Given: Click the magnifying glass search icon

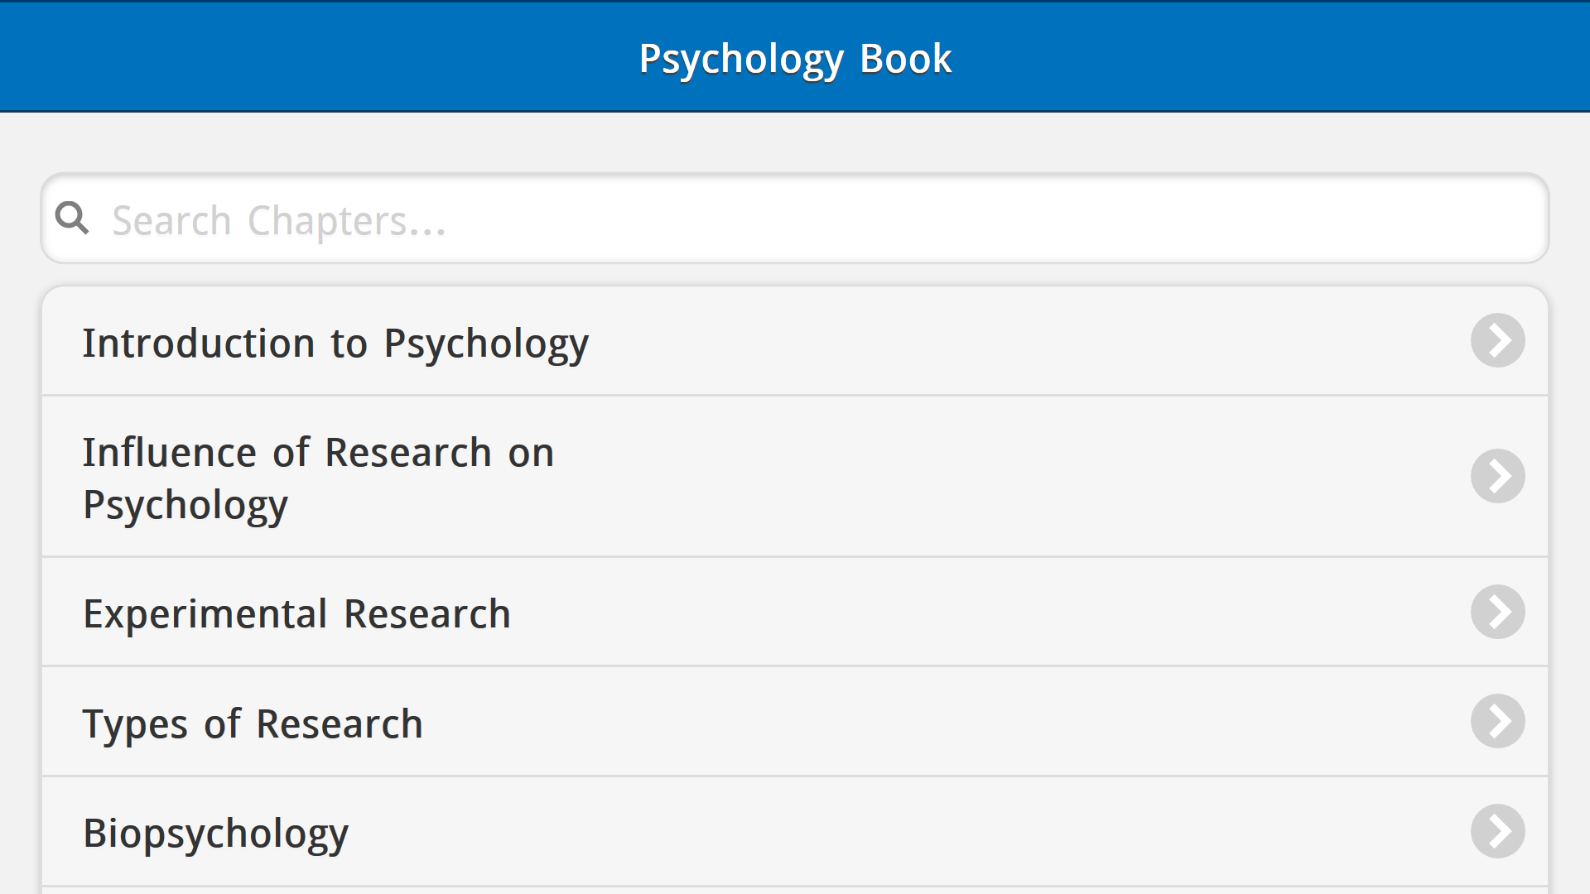Looking at the screenshot, I should click(x=72, y=219).
